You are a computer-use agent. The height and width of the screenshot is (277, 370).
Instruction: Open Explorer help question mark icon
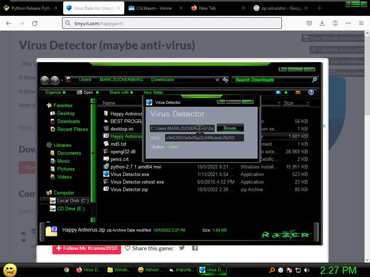tap(311, 92)
